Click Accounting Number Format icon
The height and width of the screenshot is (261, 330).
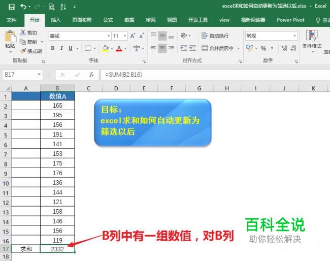(x=249, y=48)
